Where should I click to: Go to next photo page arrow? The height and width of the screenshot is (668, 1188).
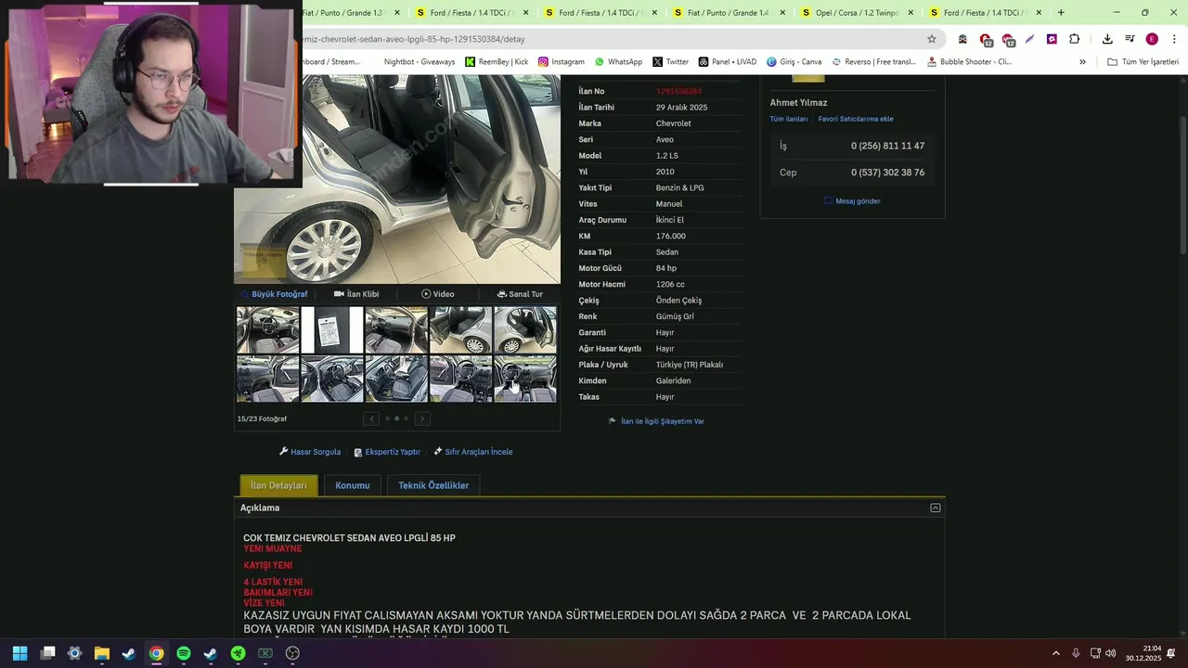(422, 418)
